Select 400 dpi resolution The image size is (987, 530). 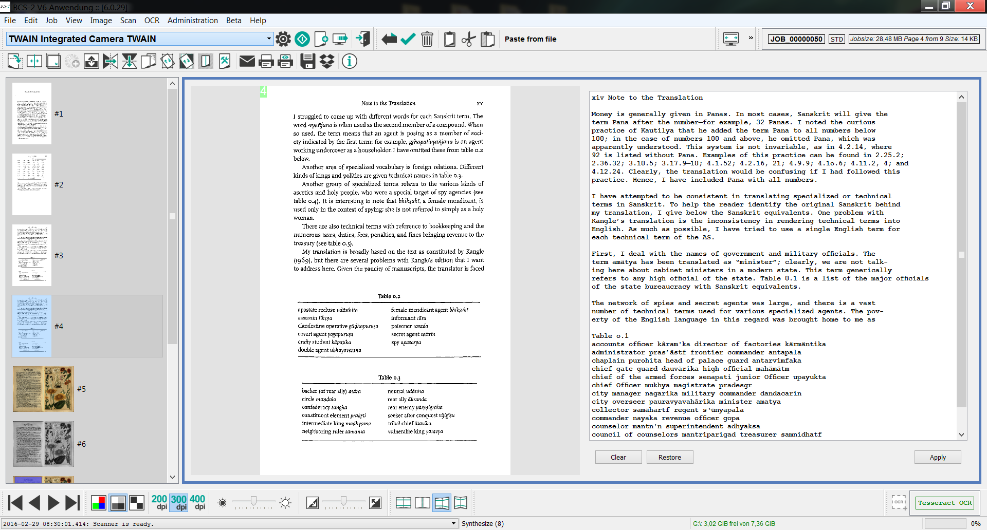[197, 502]
